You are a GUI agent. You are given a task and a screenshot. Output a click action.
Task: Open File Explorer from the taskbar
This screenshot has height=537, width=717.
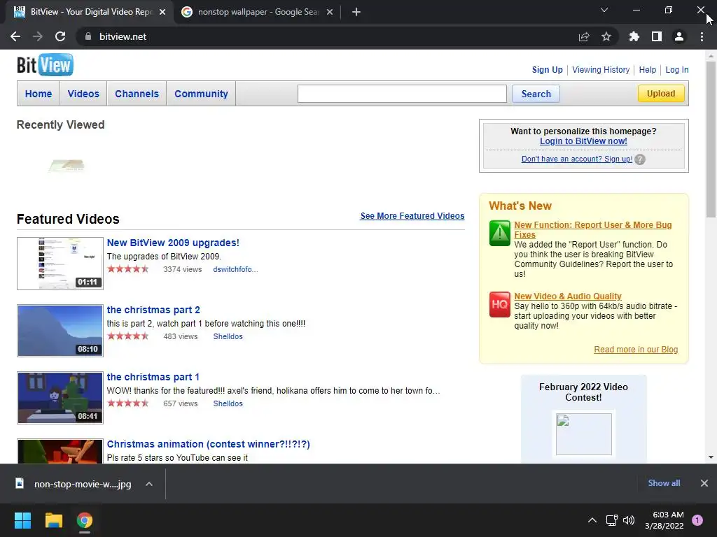point(53,520)
